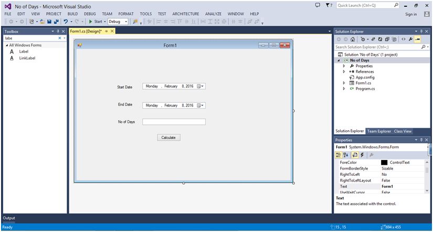Clear the Toolbox search text
The image size is (433, 232).
(60, 38)
